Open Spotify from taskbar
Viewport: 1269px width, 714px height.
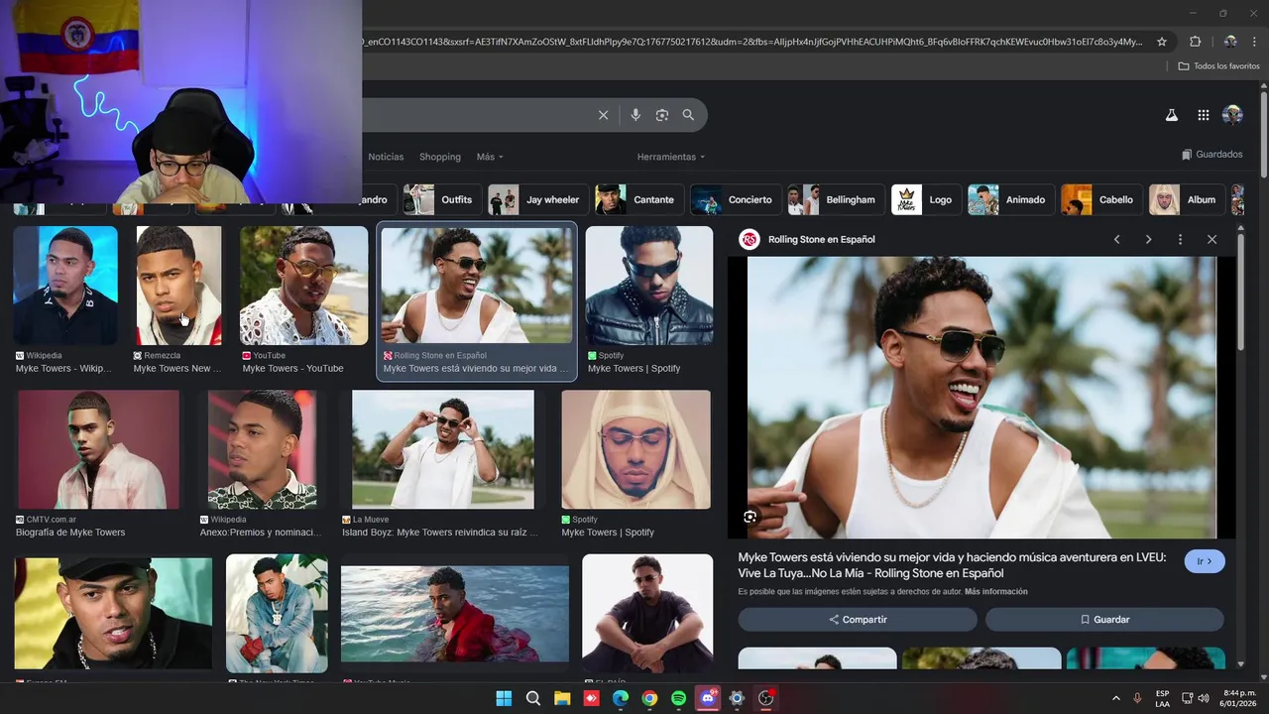tap(678, 698)
